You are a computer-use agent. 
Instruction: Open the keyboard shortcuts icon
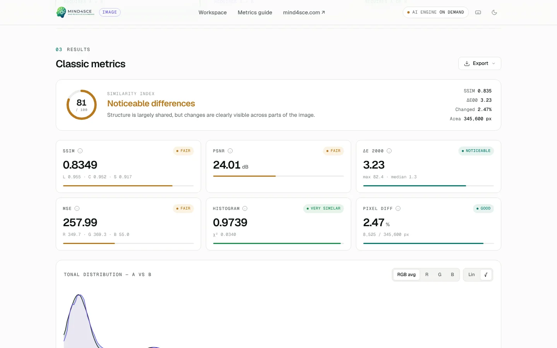pyautogui.click(x=478, y=12)
